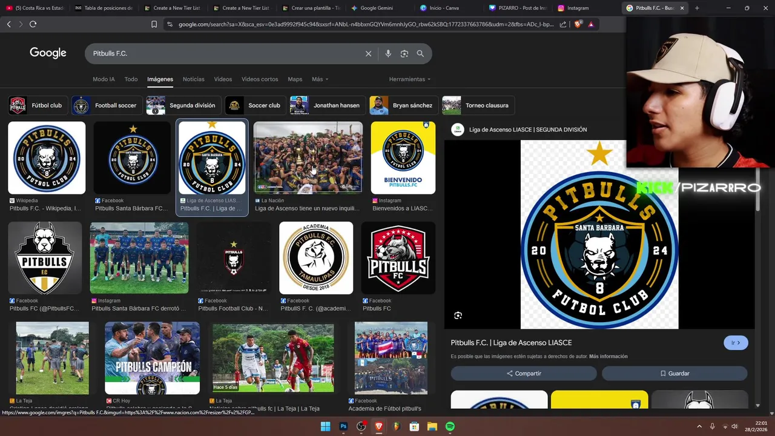Open Spotify from the taskbar
775x436 pixels.
[x=450, y=426]
